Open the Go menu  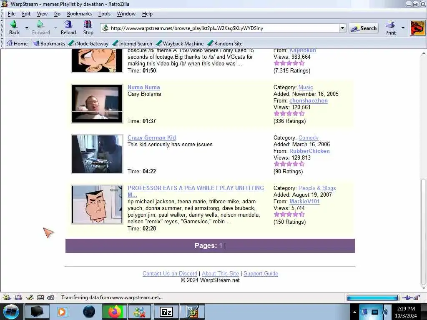[x=57, y=14]
